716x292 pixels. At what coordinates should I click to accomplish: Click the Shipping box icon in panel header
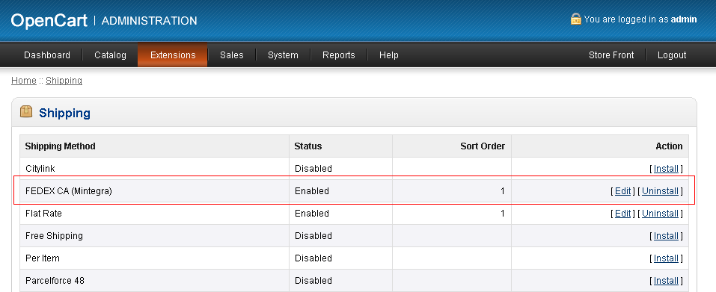click(26, 111)
